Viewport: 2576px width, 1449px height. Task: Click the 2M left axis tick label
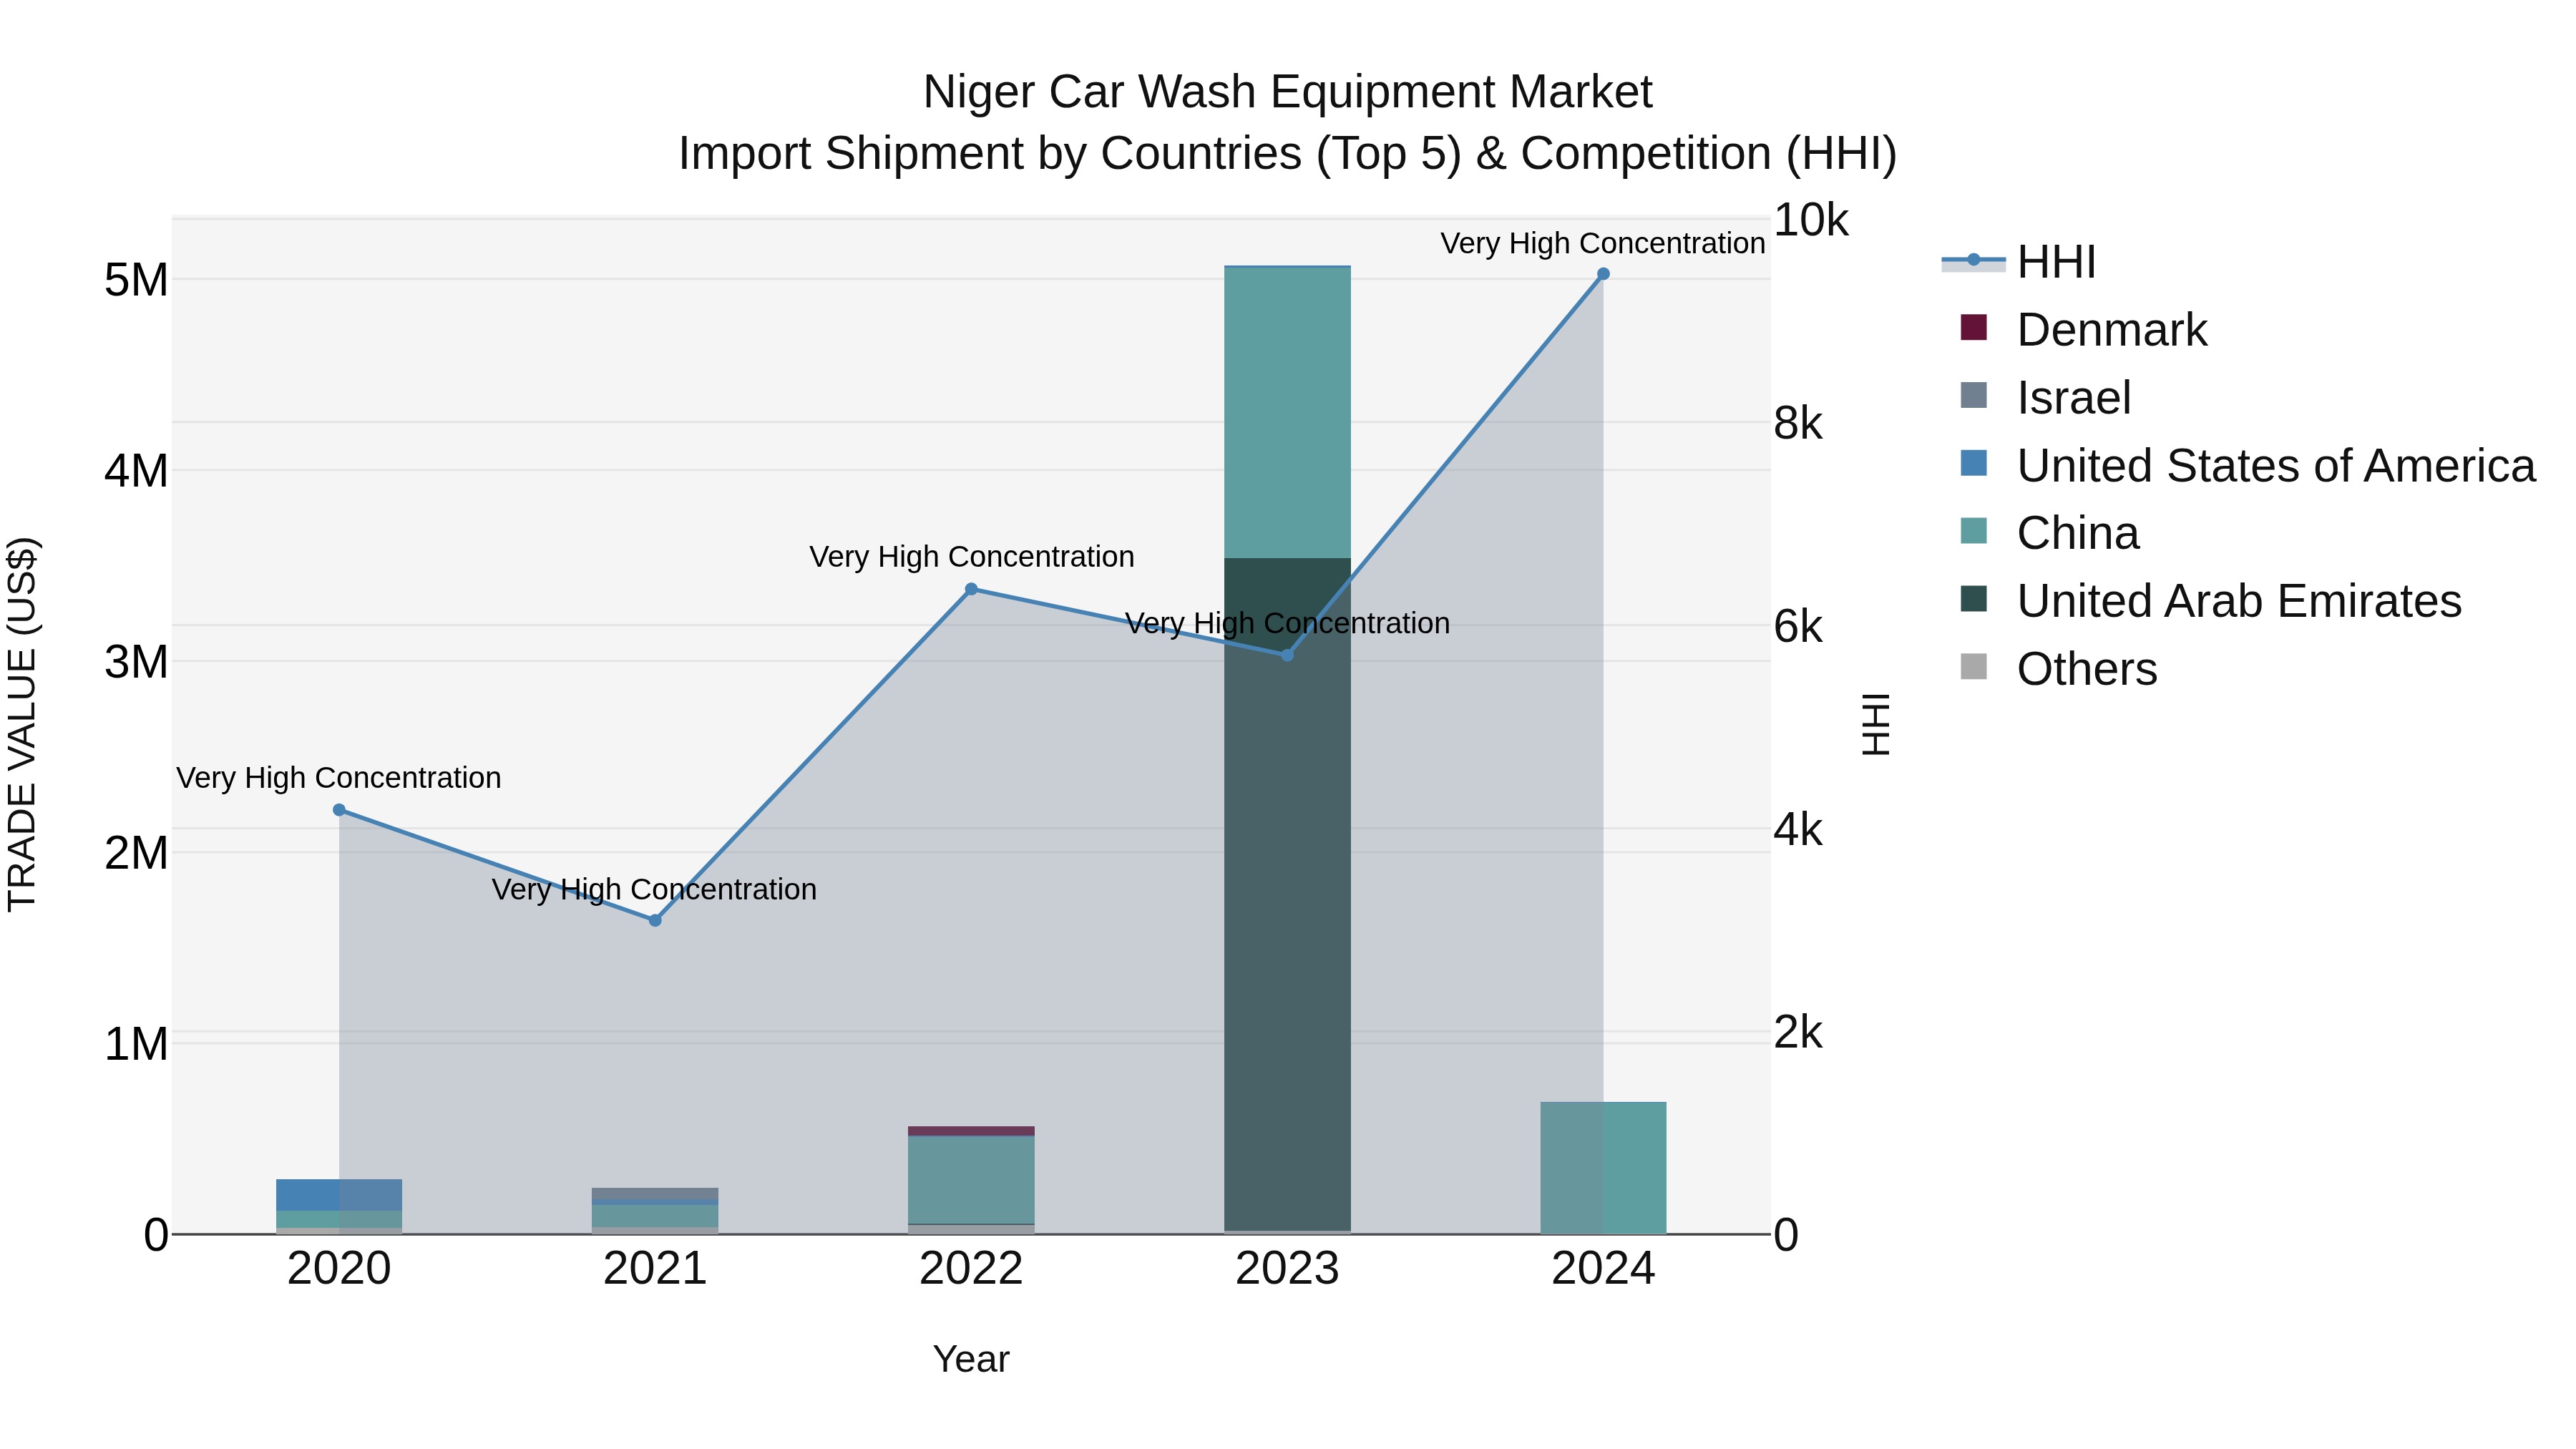(136, 853)
